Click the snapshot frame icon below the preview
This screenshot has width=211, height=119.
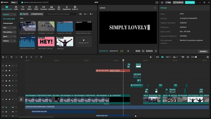143,51
